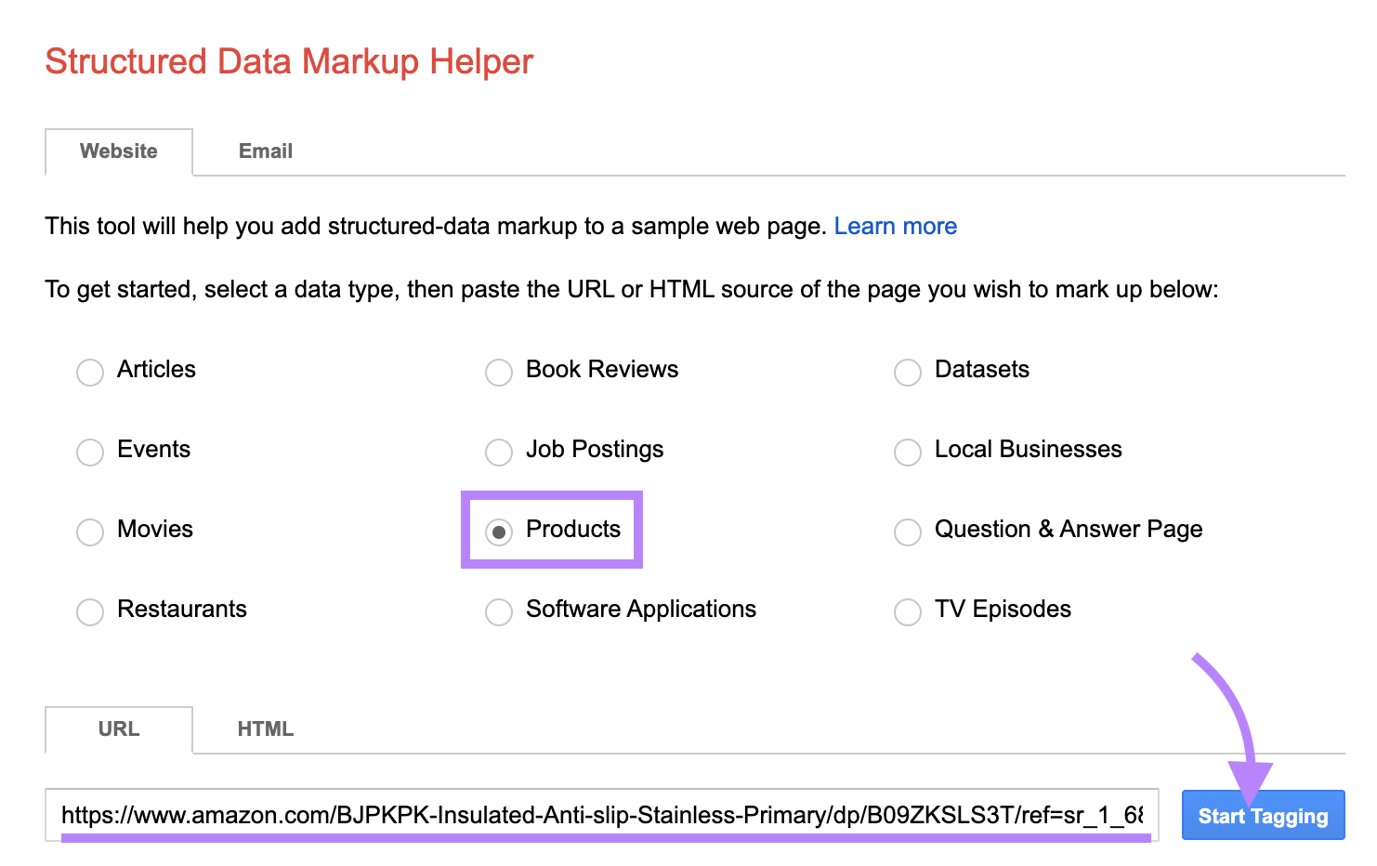Pick Job Postings as markup type
The width and height of the screenshot is (1377, 866).
[x=498, y=453]
